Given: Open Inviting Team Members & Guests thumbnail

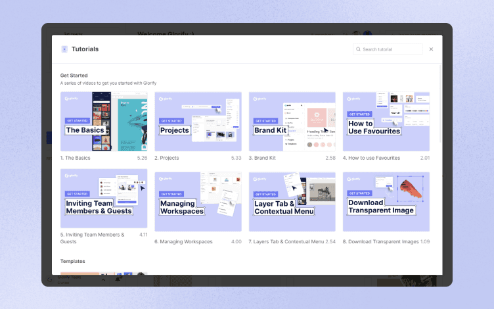Looking at the screenshot, I should (104, 199).
